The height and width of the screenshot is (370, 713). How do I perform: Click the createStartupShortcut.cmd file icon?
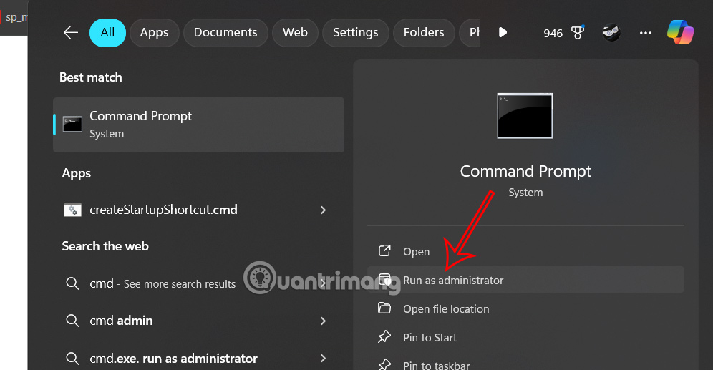point(72,210)
